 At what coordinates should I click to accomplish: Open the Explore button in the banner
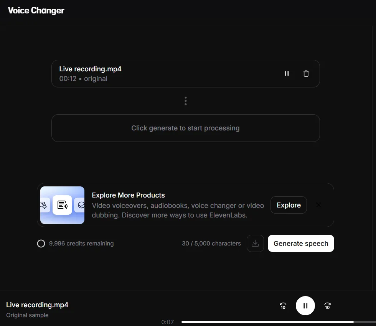[289, 205]
